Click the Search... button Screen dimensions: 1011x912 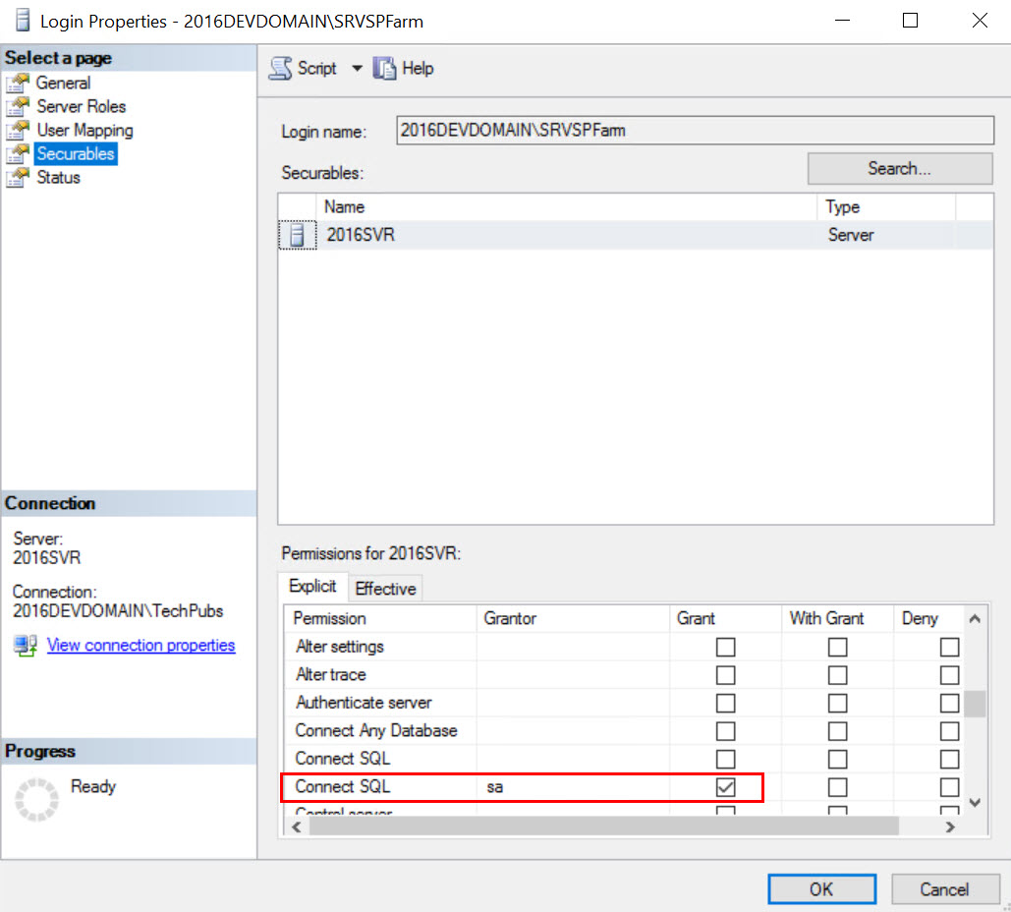tap(899, 169)
